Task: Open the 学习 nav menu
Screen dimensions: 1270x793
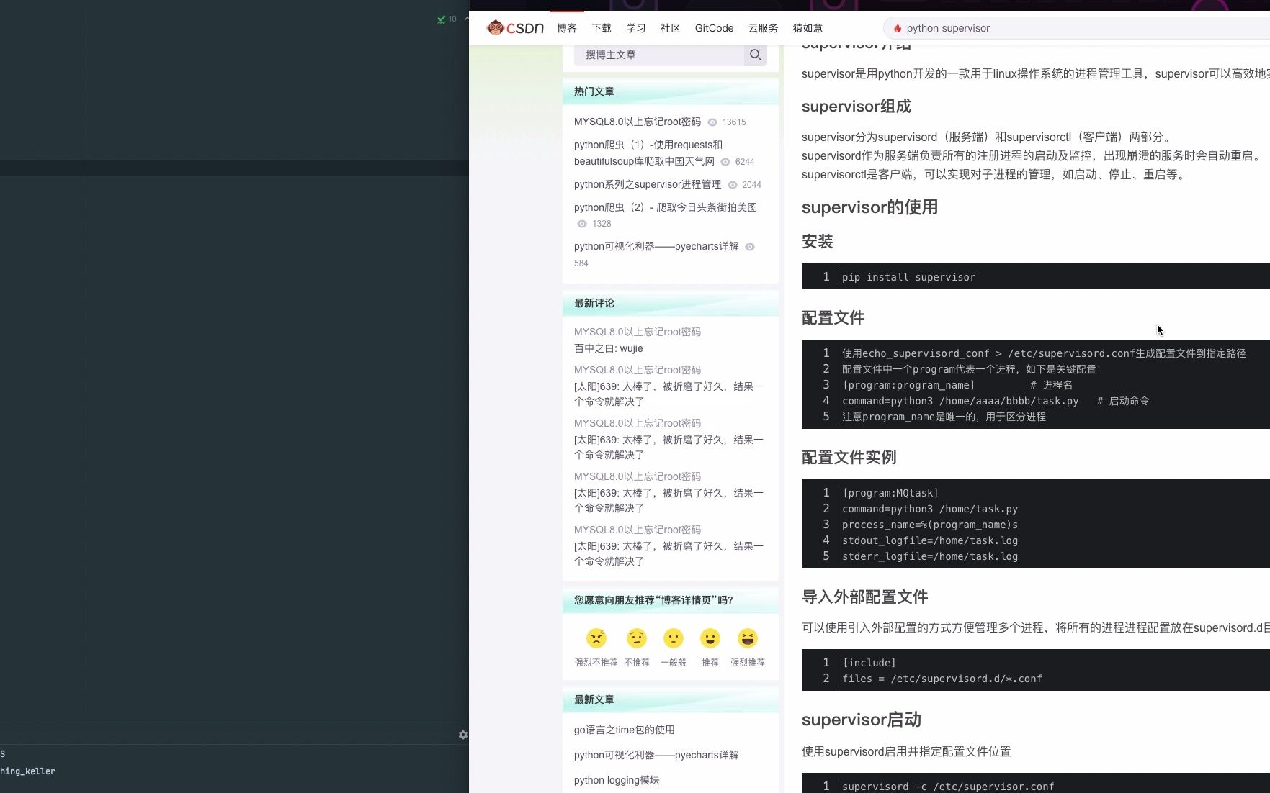Action: 636,28
